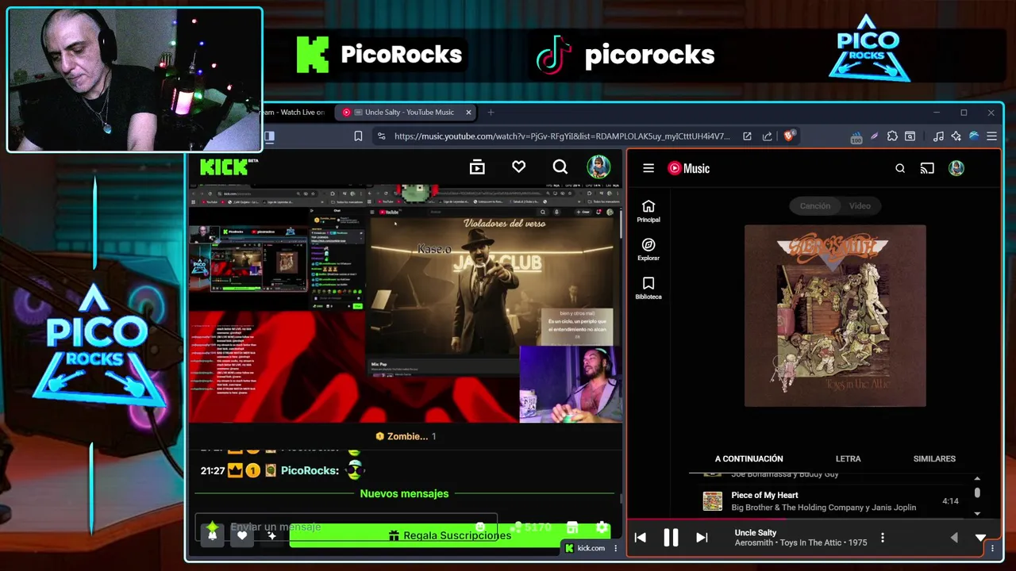Click the heart icon in Kick header

(x=518, y=167)
